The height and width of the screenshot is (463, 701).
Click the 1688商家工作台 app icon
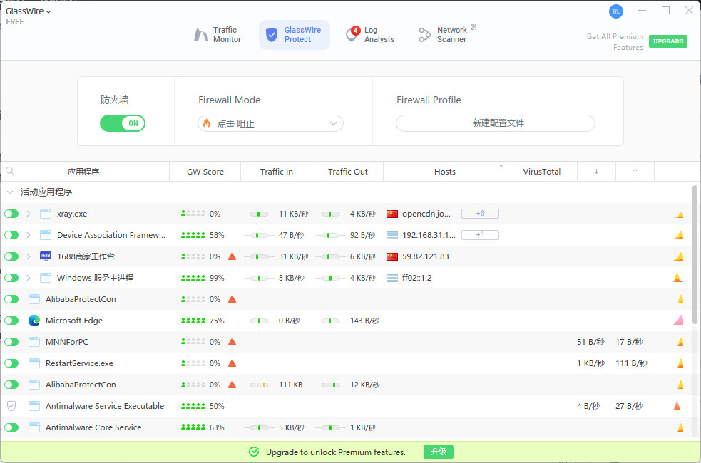[46, 256]
